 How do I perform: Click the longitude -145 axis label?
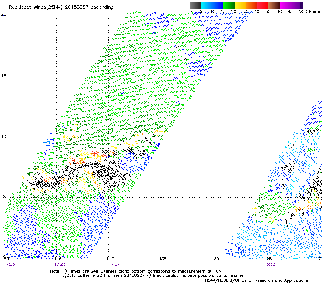click(x=56, y=259)
